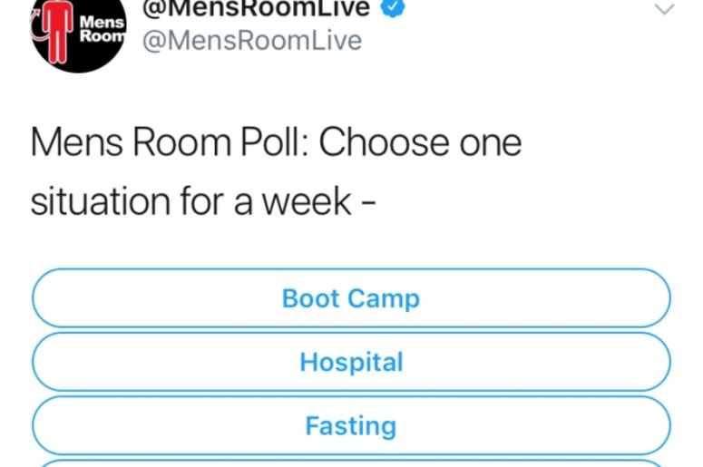Viewport: 703px width, 467px height.
Task: Tap the 'Boot Camp' label text
Action: coord(351,299)
